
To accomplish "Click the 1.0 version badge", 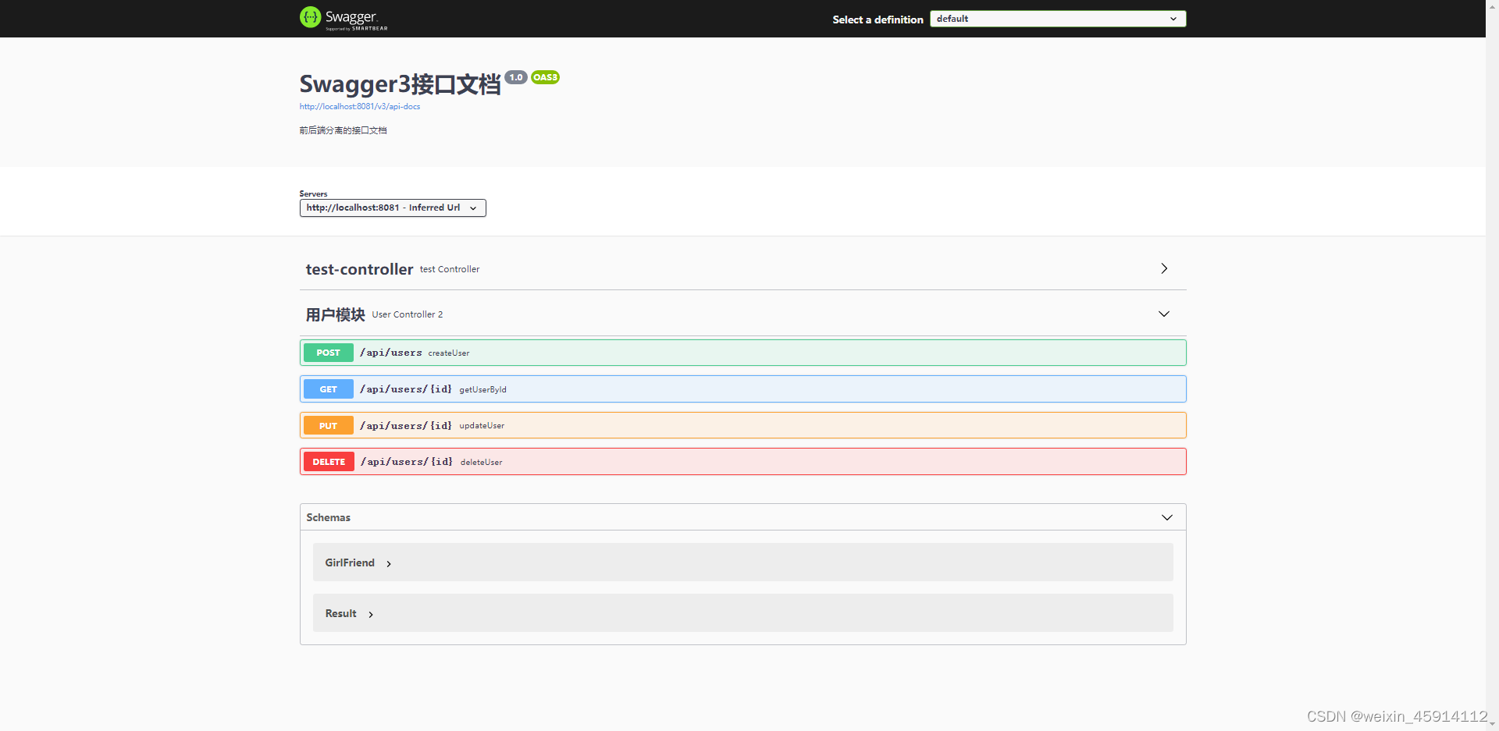I will tap(516, 77).
